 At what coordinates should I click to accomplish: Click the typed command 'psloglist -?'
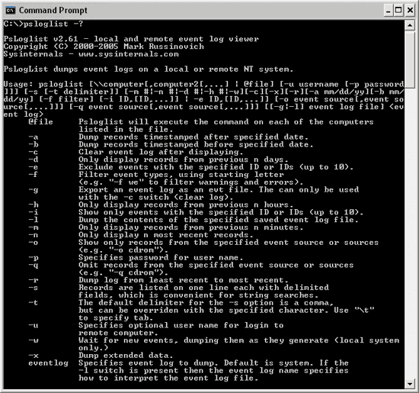coord(53,24)
